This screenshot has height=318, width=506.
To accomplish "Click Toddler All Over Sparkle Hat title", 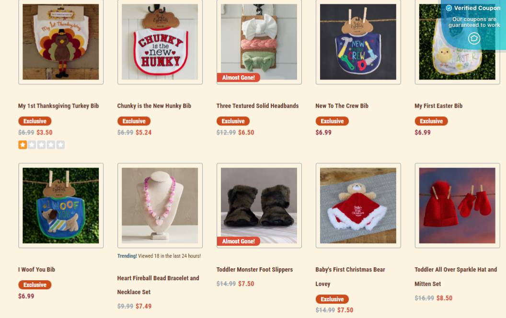I will pos(456,276).
